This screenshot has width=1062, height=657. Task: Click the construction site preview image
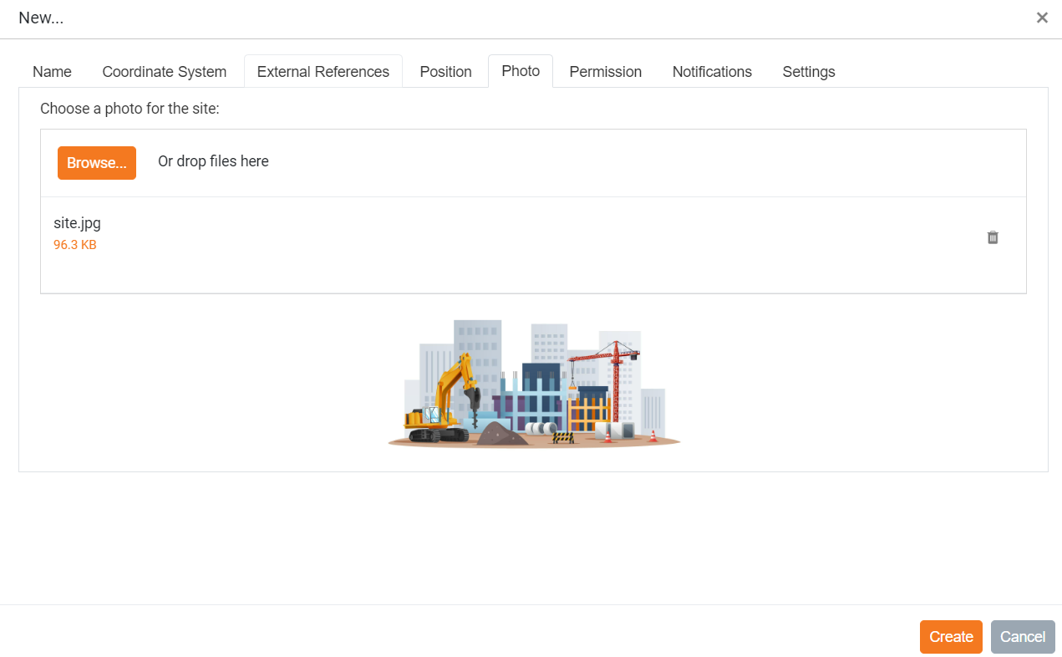(x=534, y=385)
